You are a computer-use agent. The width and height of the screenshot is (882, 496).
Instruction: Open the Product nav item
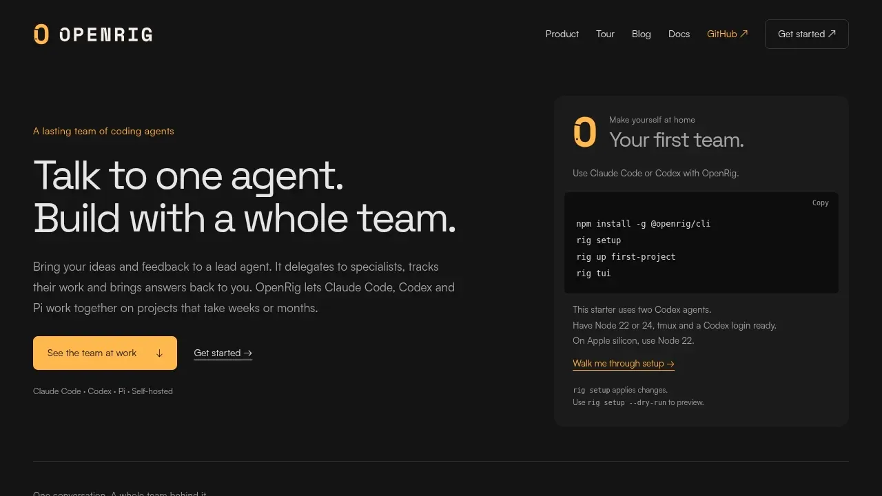coord(562,34)
